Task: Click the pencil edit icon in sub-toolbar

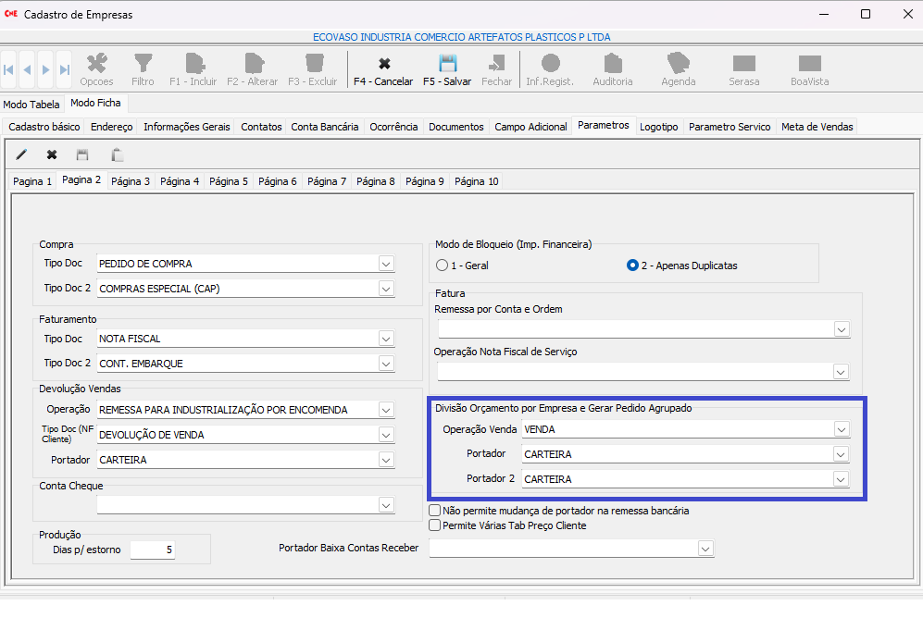Action: 22,154
